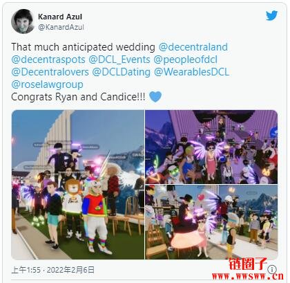Open the @decentraspots mention

click(48, 60)
